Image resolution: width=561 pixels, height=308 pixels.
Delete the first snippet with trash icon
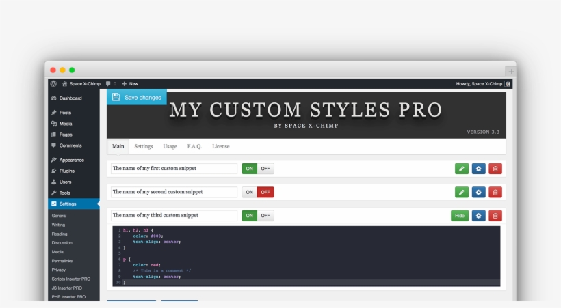tap(495, 169)
